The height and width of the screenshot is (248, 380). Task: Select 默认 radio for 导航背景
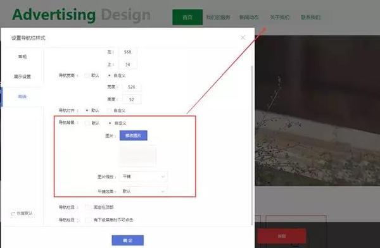pyautogui.click(x=87, y=123)
